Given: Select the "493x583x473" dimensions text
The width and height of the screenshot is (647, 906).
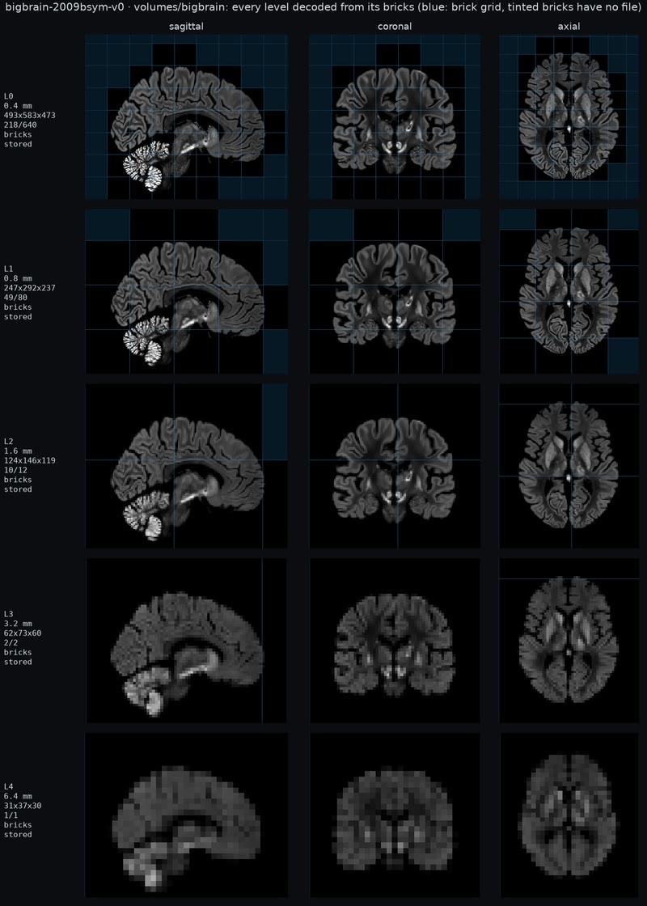Looking at the screenshot, I should pos(29,115).
